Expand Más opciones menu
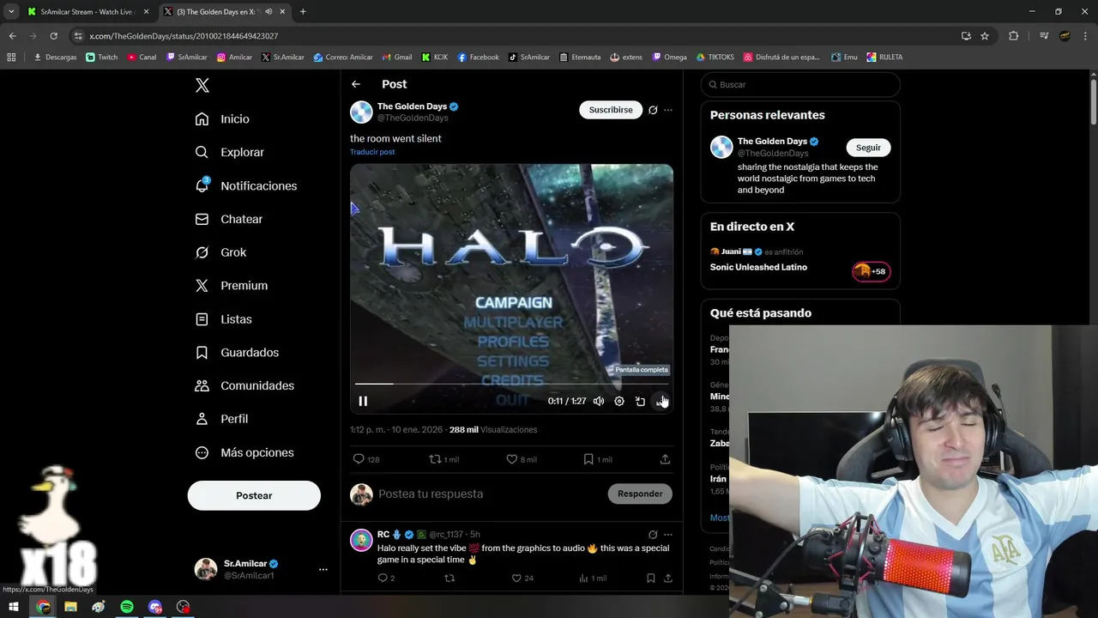This screenshot has width=1098, height=618. 244,452
